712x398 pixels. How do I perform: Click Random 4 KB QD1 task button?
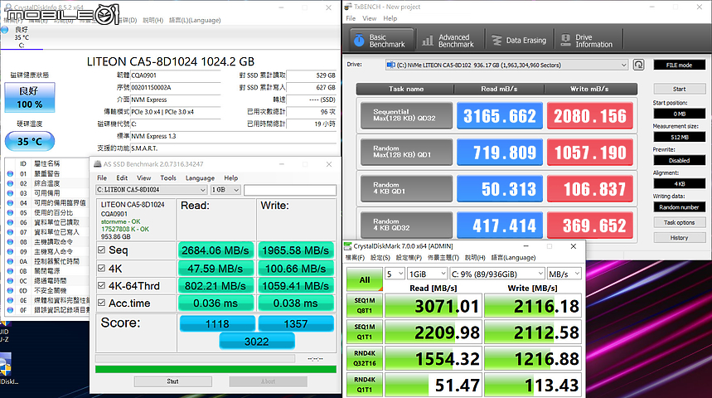(406, 188)
